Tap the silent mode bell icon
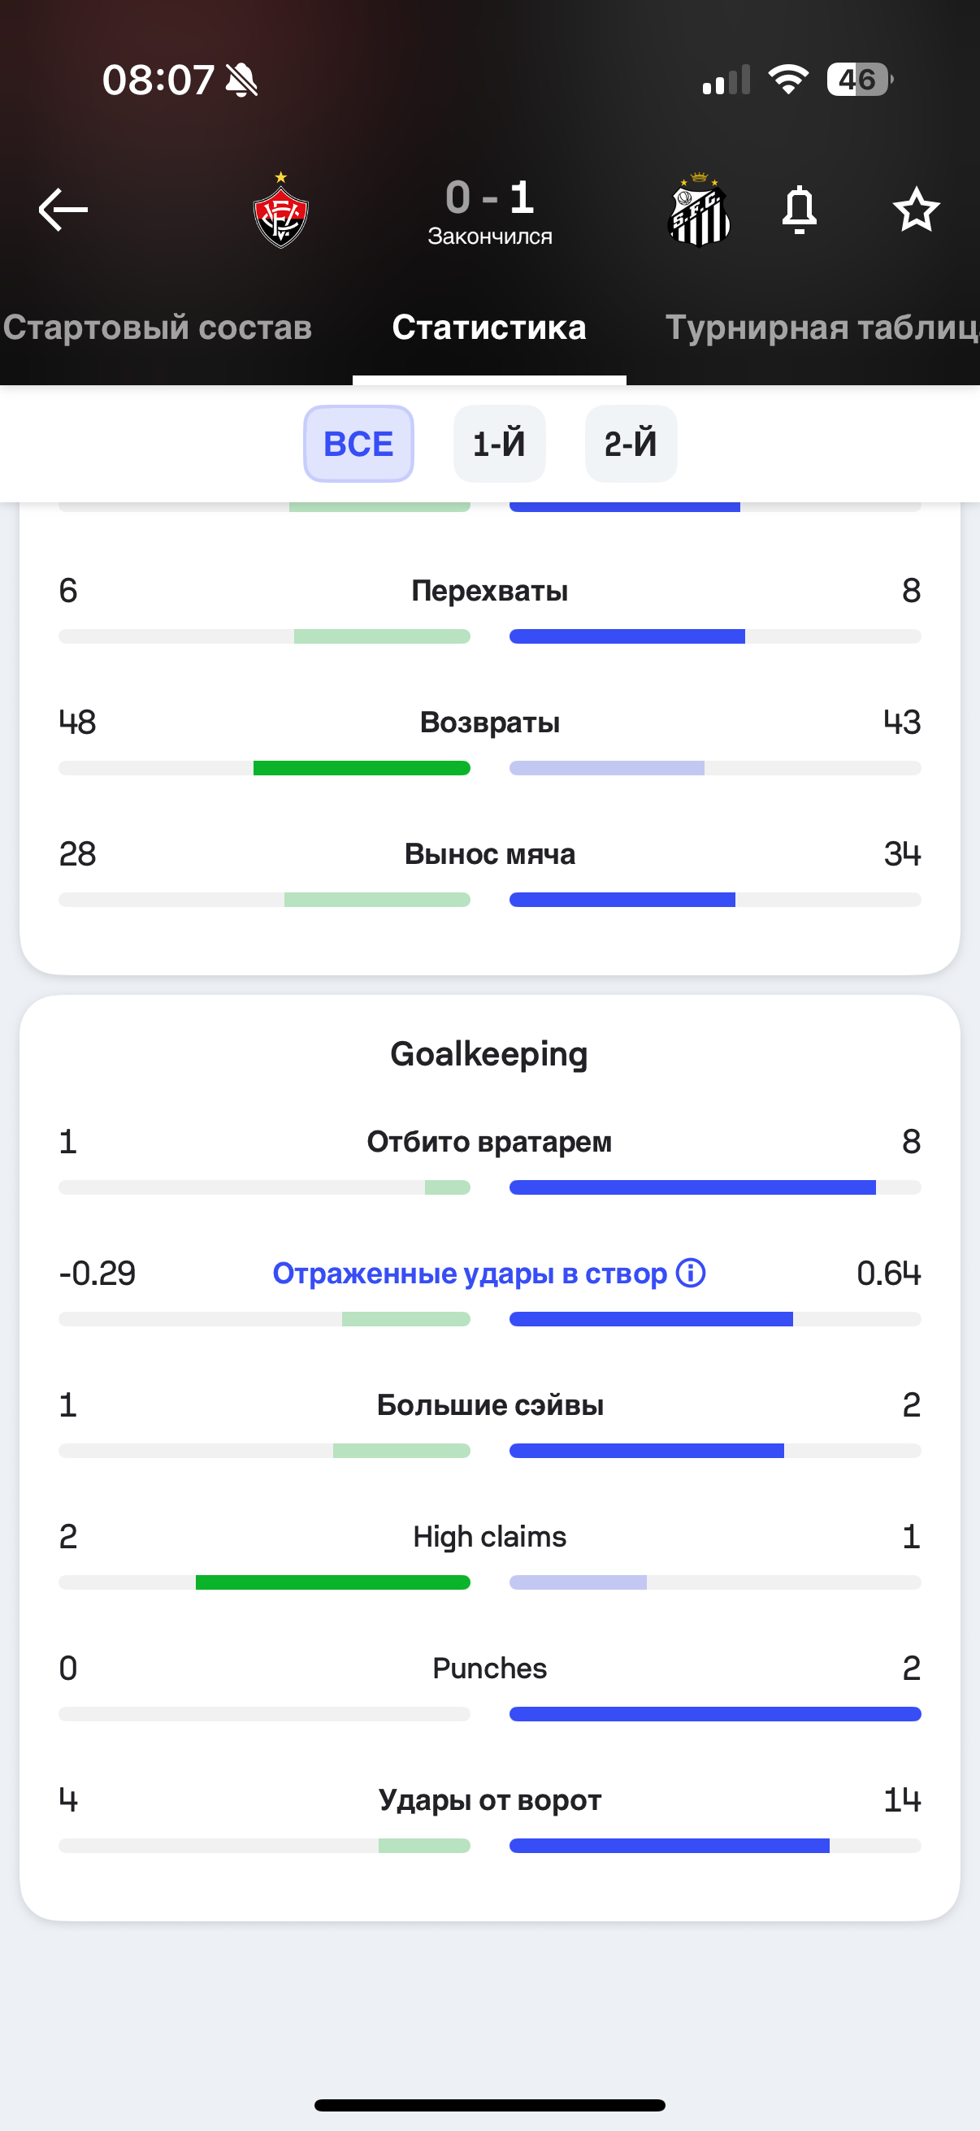This screenshot has width=980, height=2131. tap(241, 80)
